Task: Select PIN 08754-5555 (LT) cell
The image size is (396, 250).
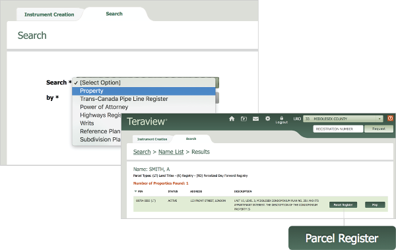Action: [146, 201]
